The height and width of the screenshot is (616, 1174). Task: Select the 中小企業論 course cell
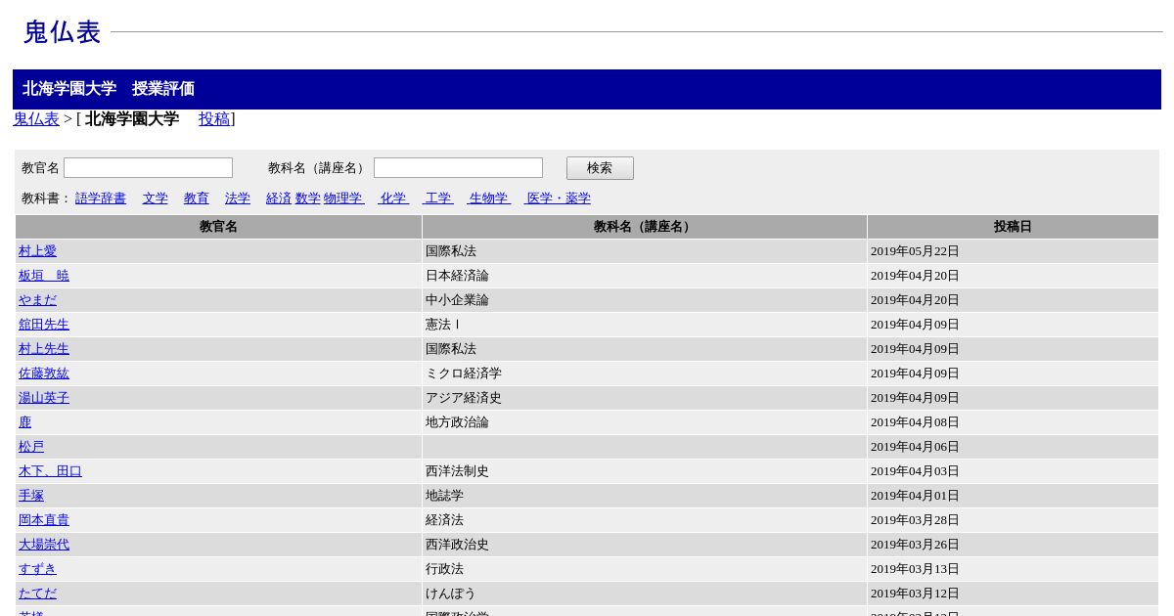[x=645, y=300]
